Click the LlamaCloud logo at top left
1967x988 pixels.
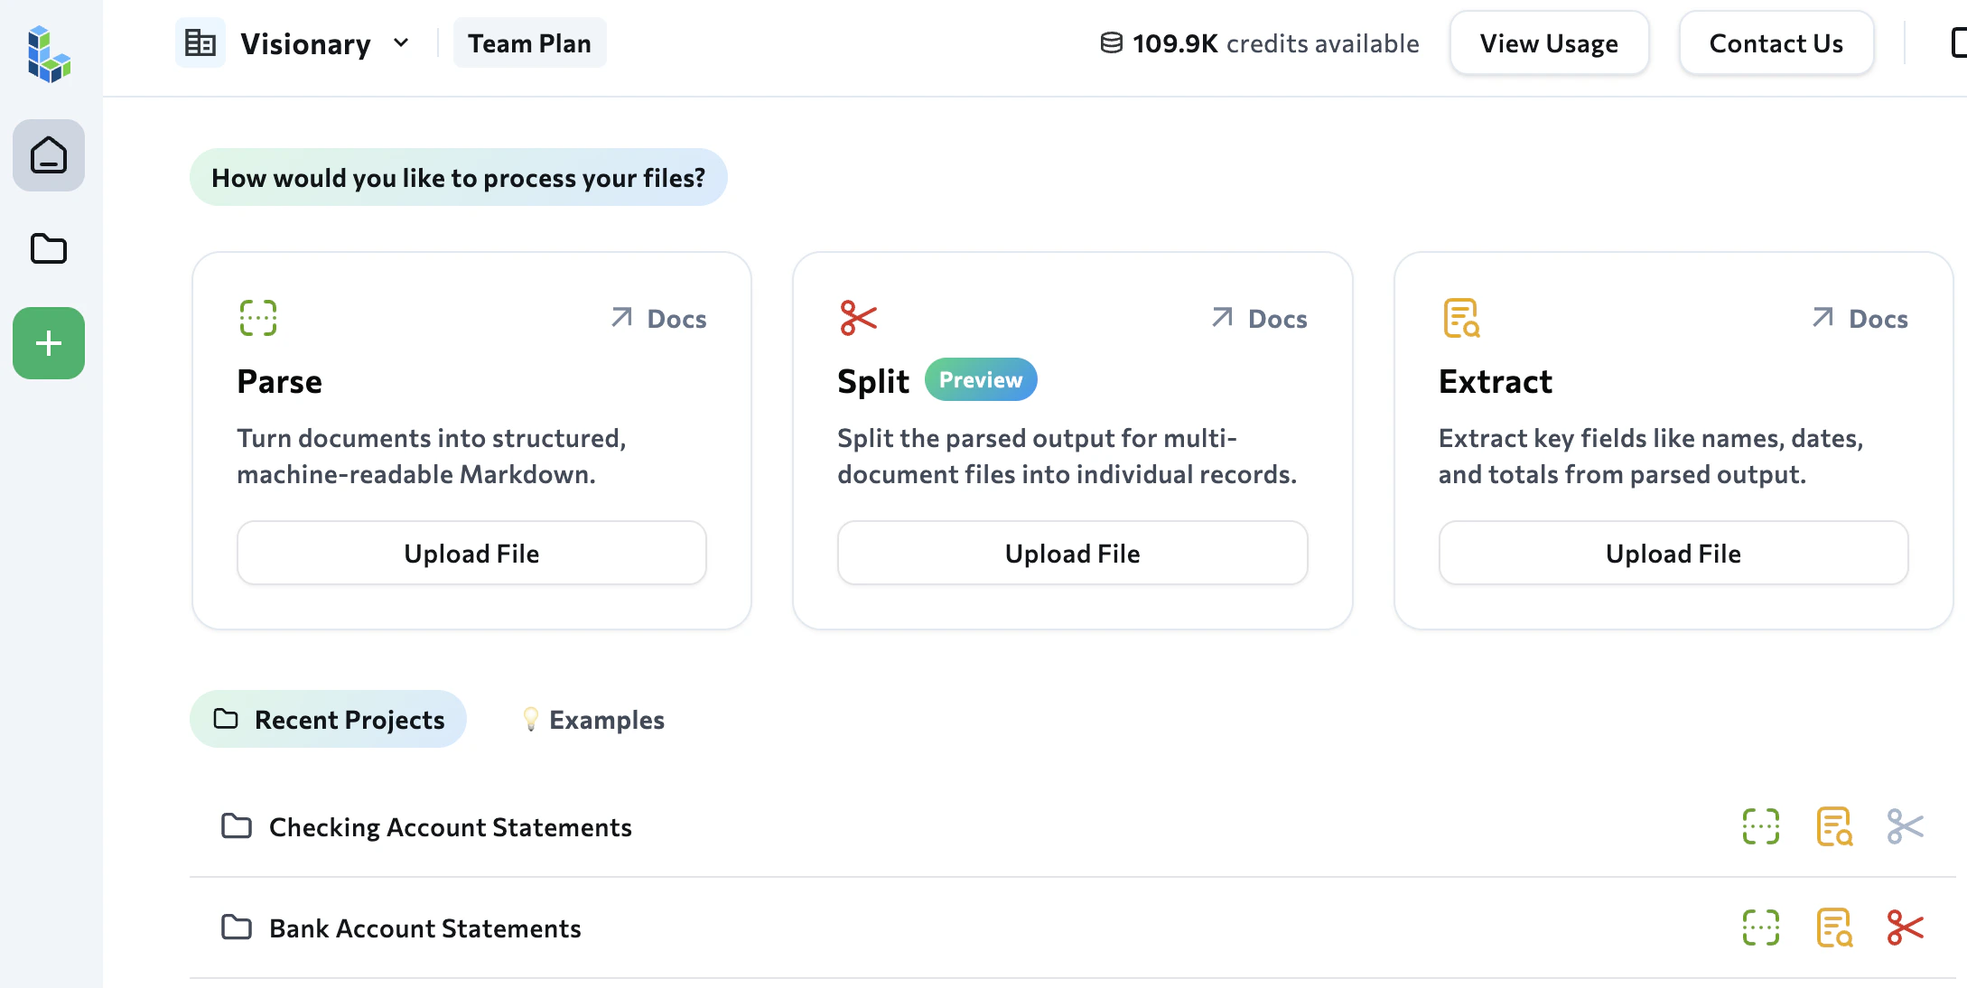tap(49, 54)
